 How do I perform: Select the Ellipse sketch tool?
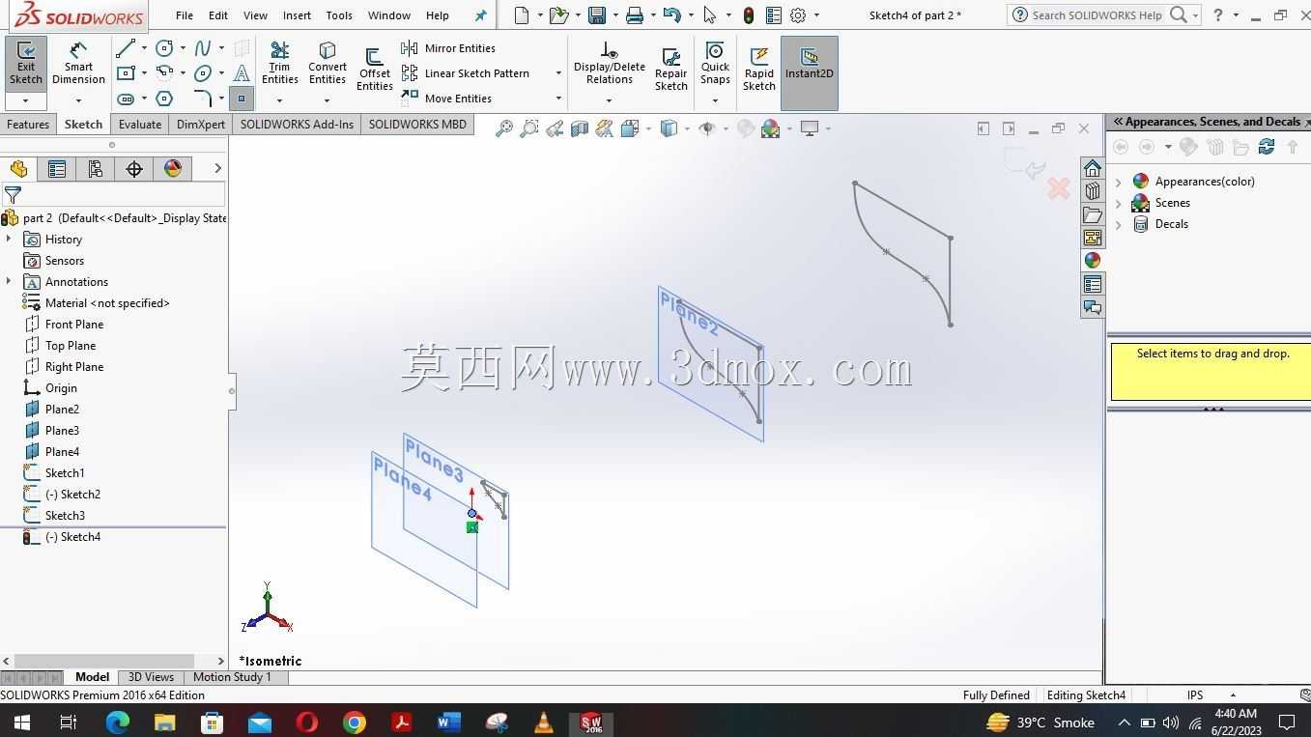[203, 73]
